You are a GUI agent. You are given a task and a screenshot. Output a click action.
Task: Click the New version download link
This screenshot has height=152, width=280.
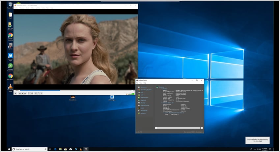(x=193, y=132)
